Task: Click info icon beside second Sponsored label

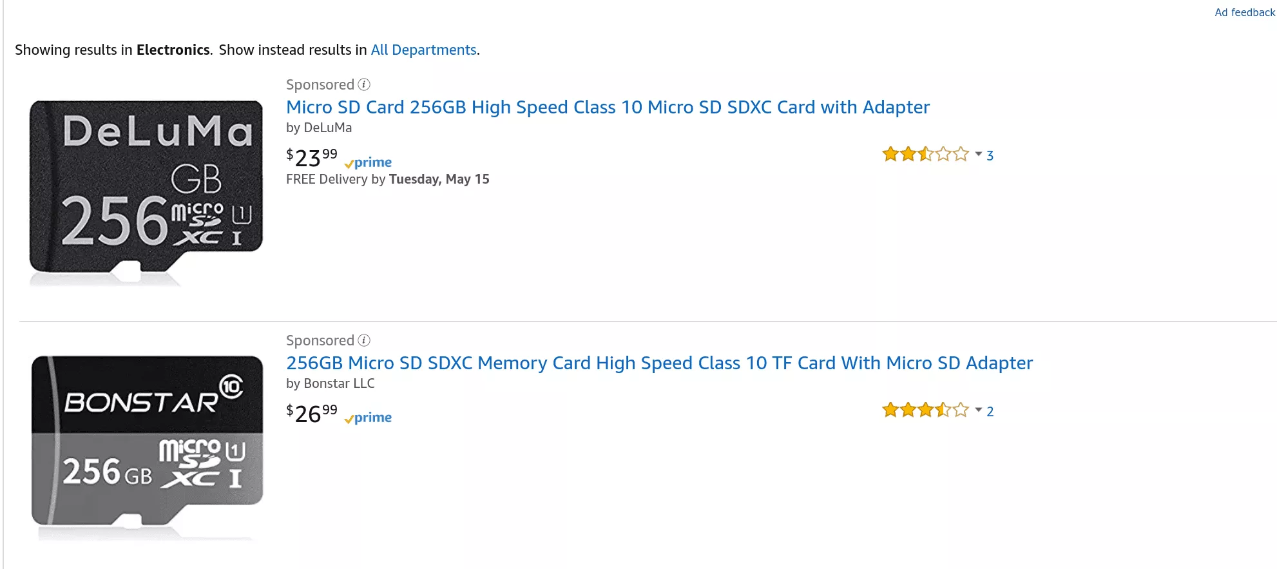Action: (x=364, y=340)
